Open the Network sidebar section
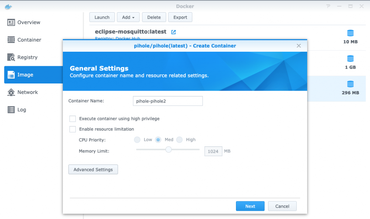Screen dimensions: 370x219 [x=34, y=92]
